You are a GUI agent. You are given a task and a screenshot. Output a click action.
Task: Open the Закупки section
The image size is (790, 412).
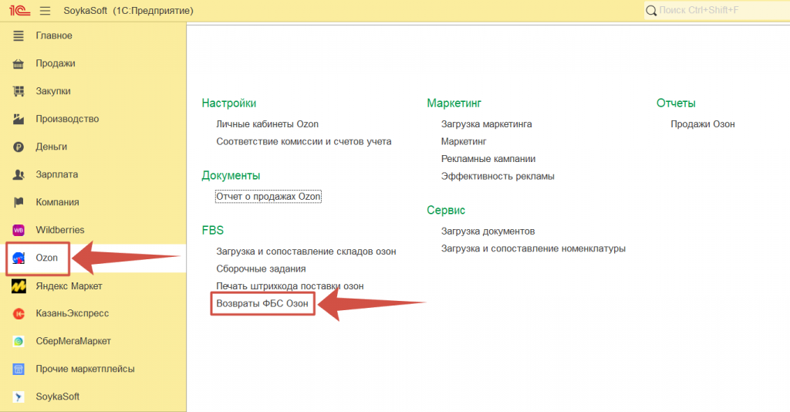[52, 91]
